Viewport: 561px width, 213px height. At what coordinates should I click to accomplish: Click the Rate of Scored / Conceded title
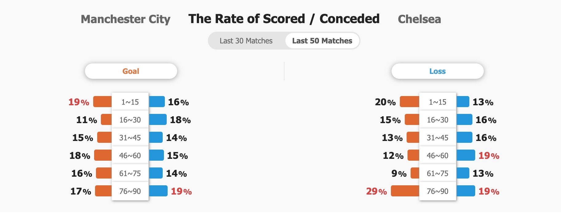pyautogui.click(x=284, y=19)
